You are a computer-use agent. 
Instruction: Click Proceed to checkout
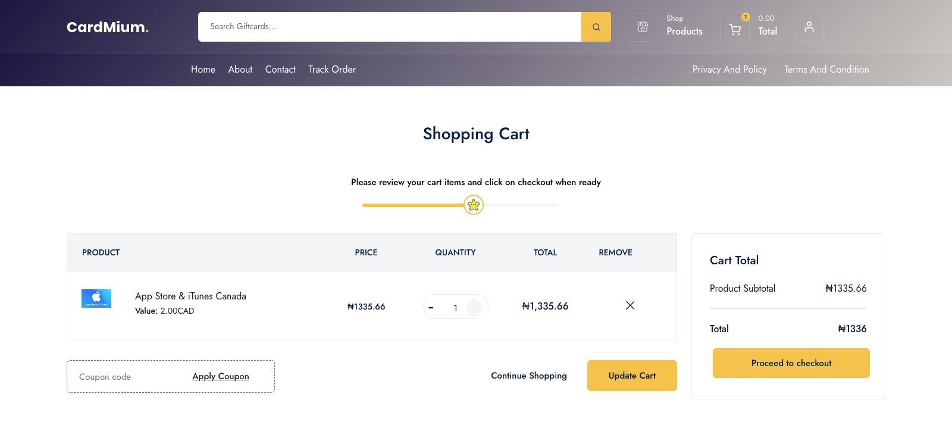pyautogui.click(x=791, y=363)
